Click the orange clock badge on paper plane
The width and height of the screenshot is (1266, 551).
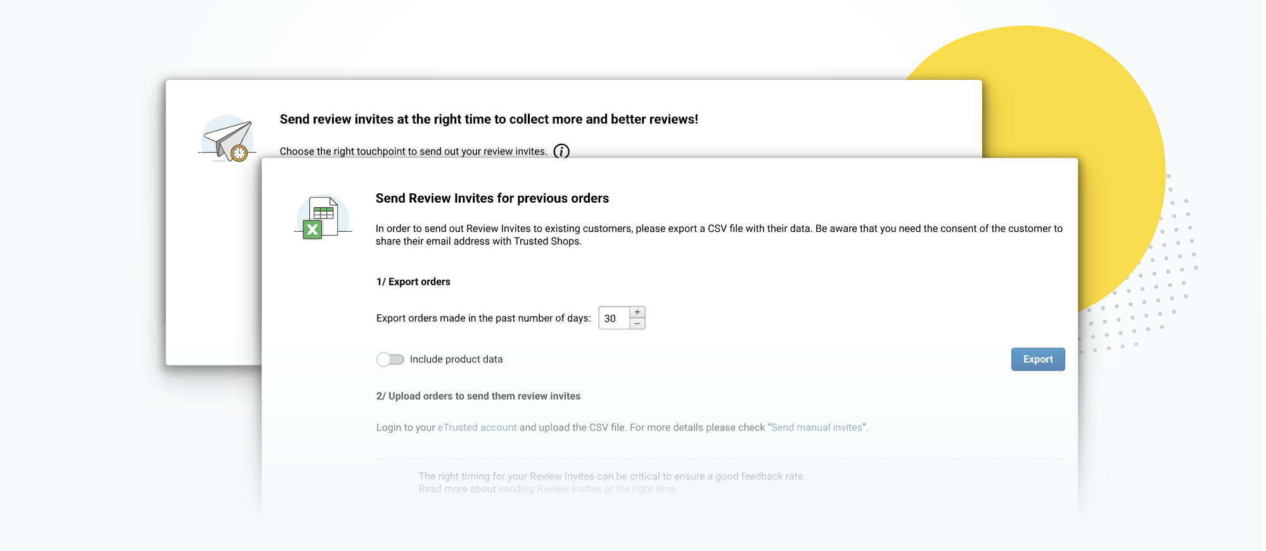pos(239,153)
